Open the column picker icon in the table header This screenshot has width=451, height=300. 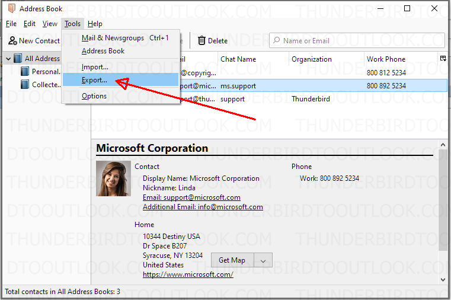point(443,59)
